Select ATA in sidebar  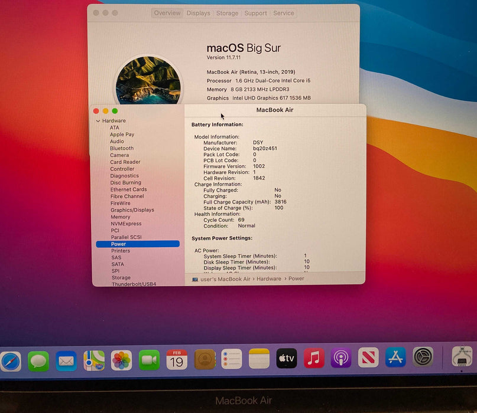[115, 128]
